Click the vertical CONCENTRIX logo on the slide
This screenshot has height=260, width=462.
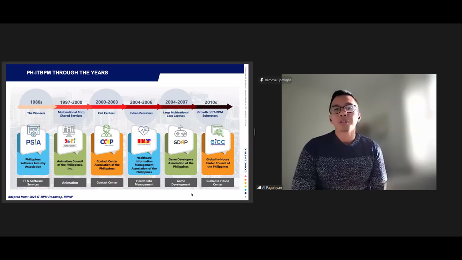pos(245,160)
